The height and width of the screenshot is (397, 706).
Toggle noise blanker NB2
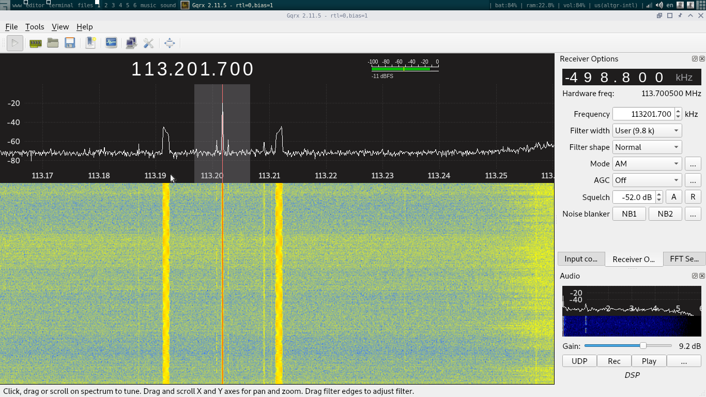pos(665,213)
